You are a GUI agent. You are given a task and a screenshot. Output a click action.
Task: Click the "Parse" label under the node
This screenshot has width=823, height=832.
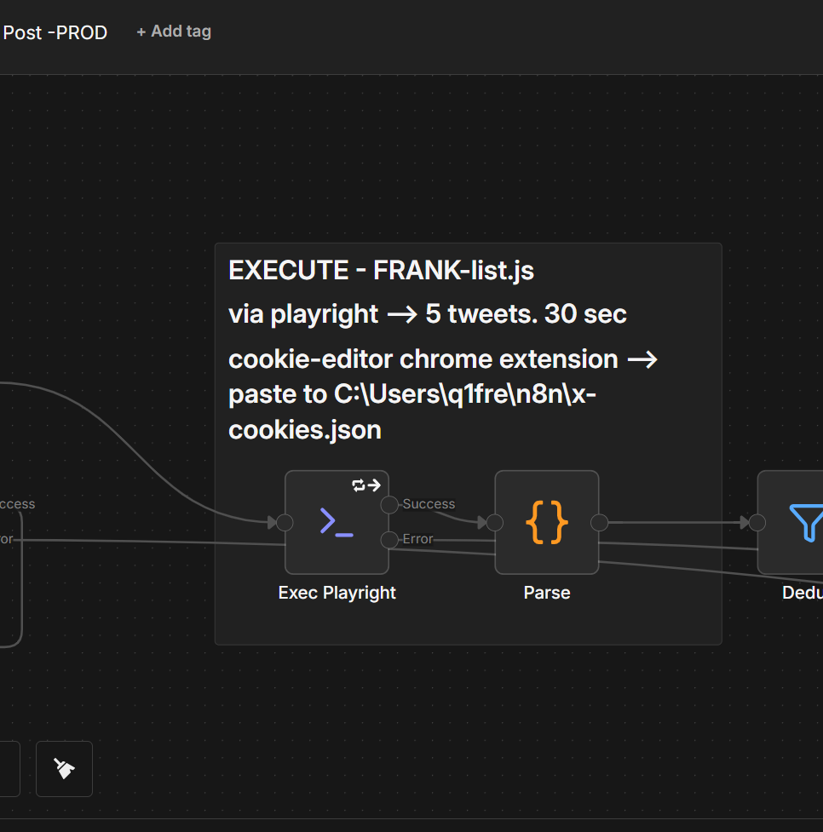click(546, 593)
